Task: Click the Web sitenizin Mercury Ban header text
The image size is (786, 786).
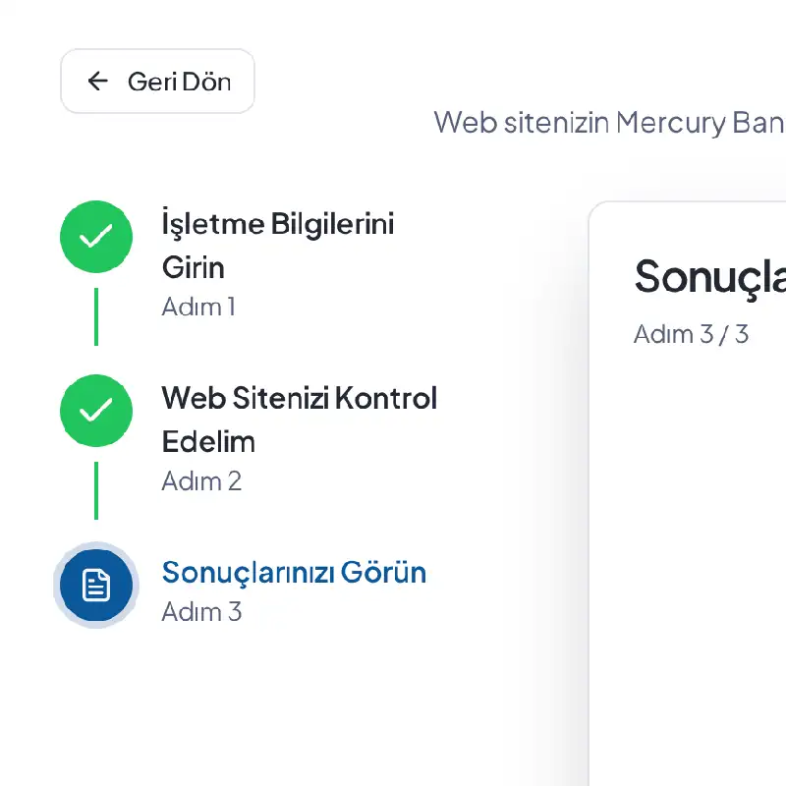Action: pos(608,123)
